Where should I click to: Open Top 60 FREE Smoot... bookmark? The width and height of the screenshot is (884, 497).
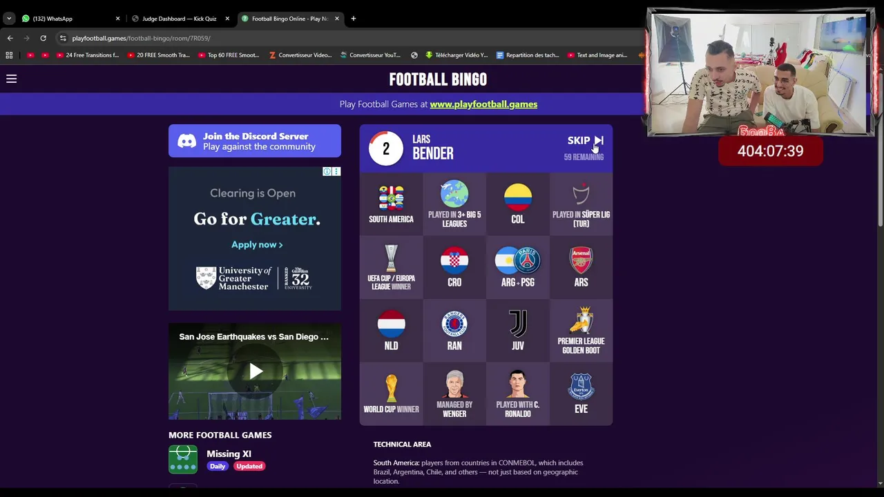pyautogui.click(x=229, y=55)
